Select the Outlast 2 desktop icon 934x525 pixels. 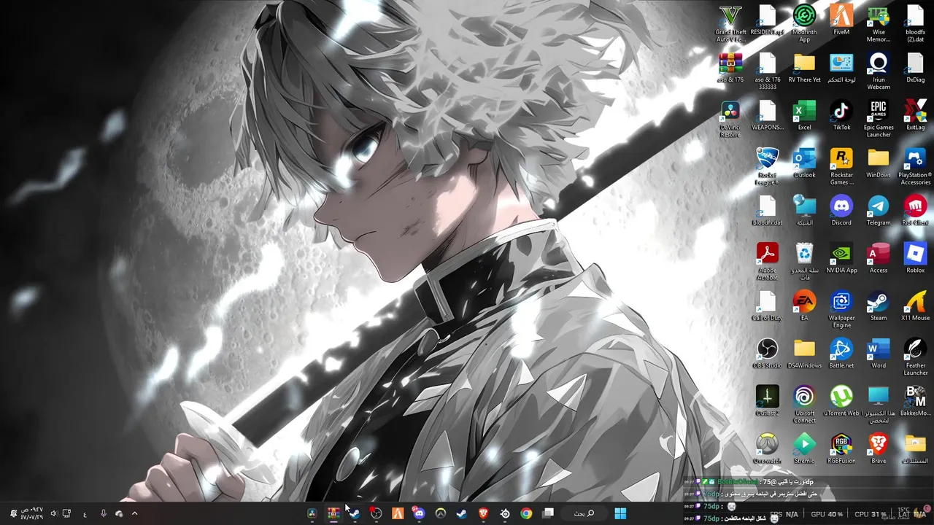(x=767, y=402)
